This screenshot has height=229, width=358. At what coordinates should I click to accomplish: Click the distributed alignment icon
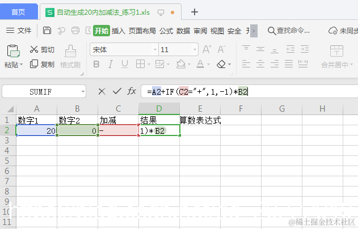click(303, 64)
